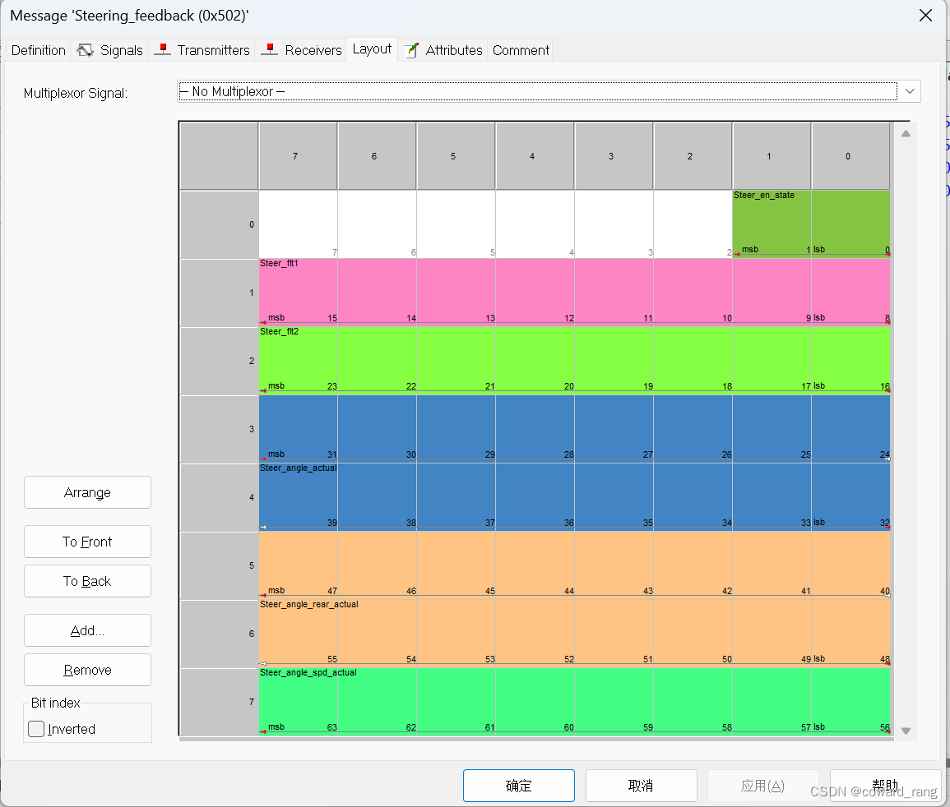The height and width of the screenshot is (807, 950).
Task: Click the Arrange button
Action: (87, 492)
